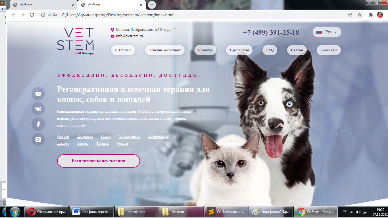The height and width of the screenshot is (218, 388).
Task: Close the second VetStem tab
Action: pos(141,5)
